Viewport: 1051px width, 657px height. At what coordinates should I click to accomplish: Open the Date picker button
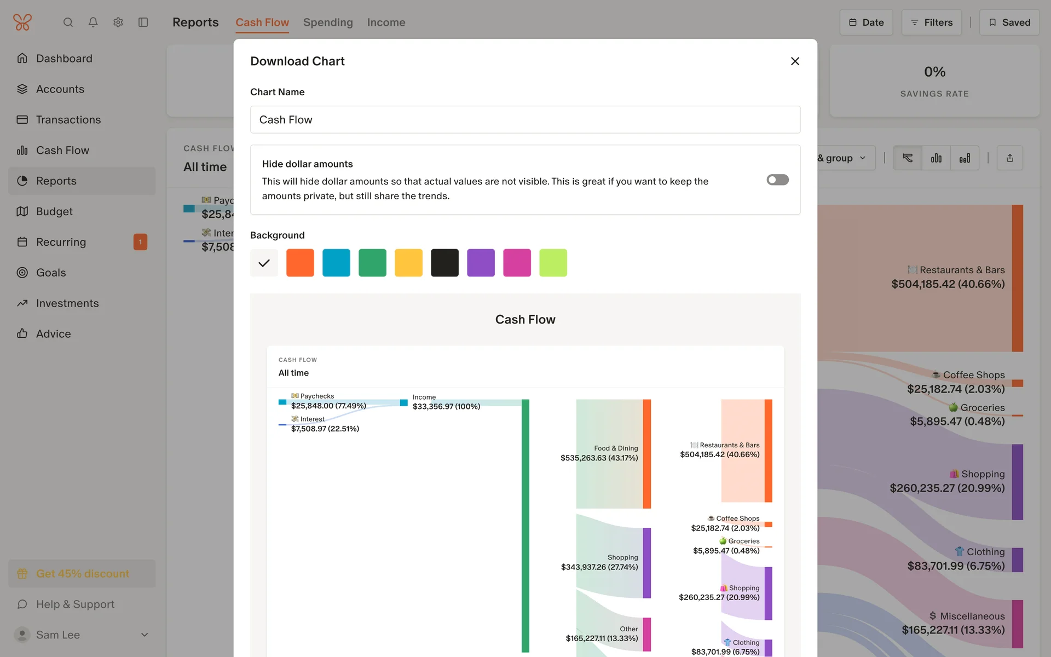pyautogui.click(x=866, y=22)
